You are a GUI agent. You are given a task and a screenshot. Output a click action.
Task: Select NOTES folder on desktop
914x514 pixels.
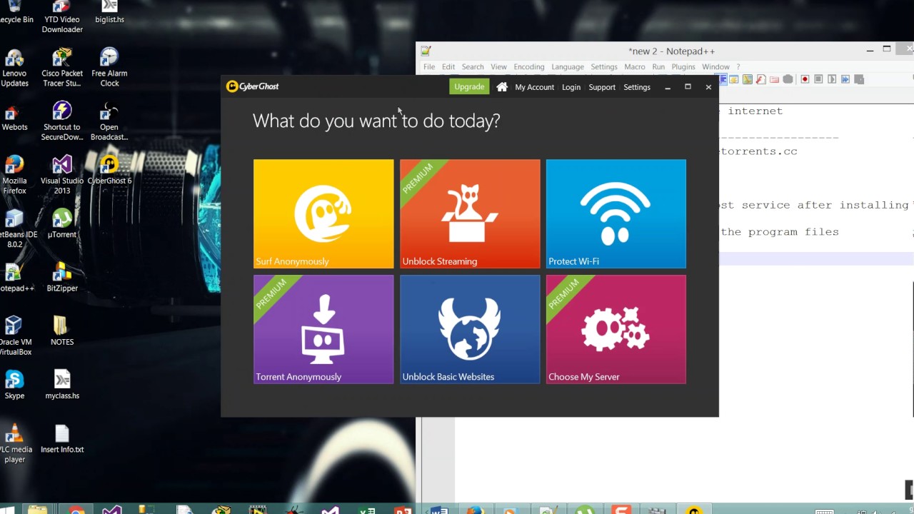(x=62, y=331)
